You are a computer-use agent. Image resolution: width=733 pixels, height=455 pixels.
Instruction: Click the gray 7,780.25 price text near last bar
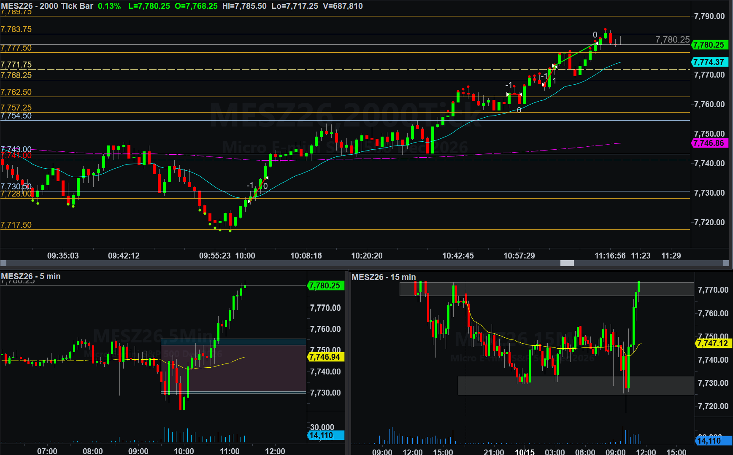click(x=672, y=40)
